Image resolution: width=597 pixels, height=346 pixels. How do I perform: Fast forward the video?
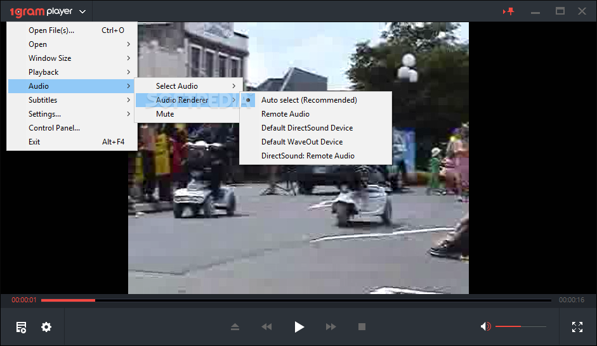[331, 326]
